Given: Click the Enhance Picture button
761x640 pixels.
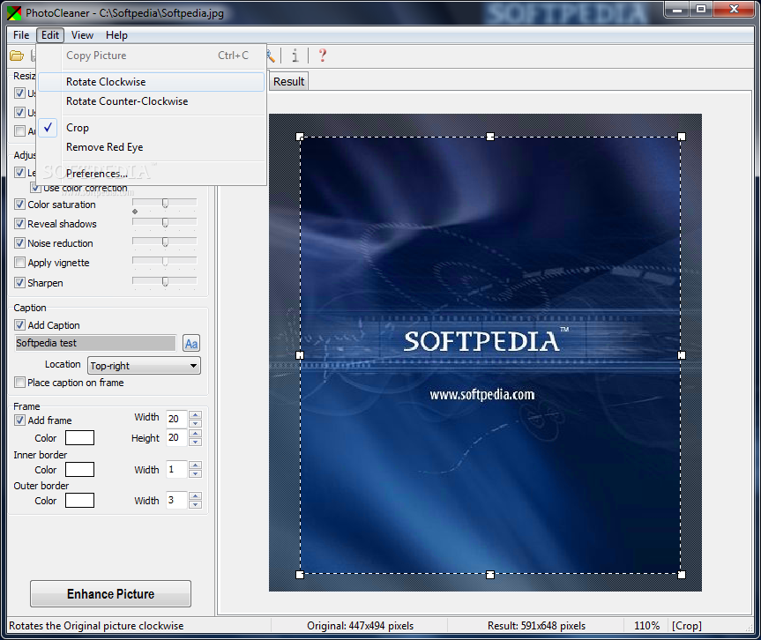Looking at the screenshot, I should point(110,594).
